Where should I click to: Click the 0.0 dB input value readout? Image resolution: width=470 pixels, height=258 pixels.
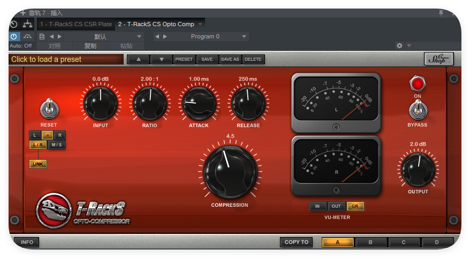(x=101, y=79)
